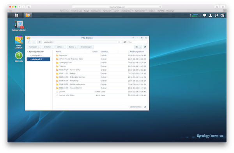This screenshot has width=234, height=153.
Task: Click Safari's back navigation button
Action: 20,7
